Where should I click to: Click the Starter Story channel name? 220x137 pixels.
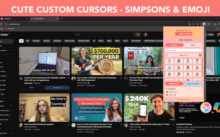(134, 127)
